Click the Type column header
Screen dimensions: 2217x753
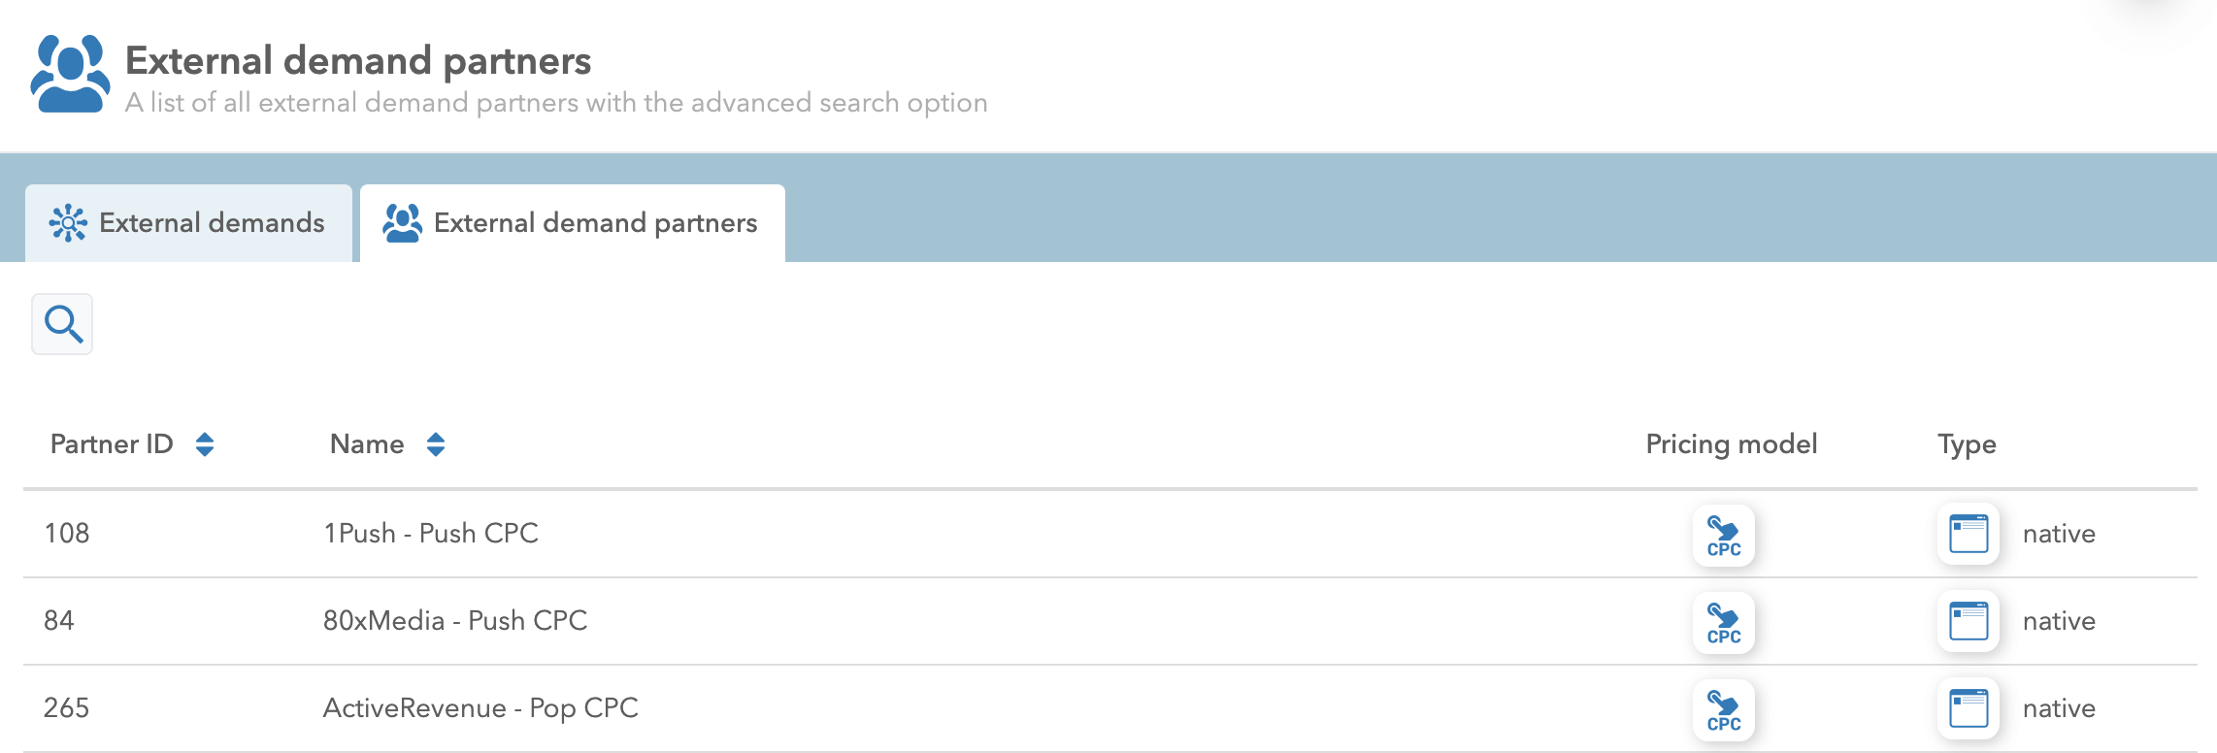click(x=1967, y=444)
